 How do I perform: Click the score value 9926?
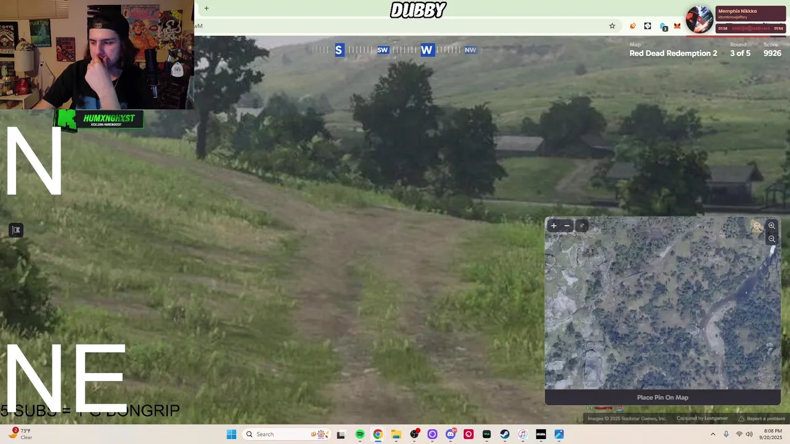pos(772,53)
